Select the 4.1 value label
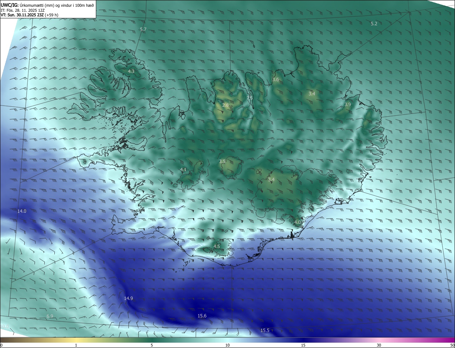Viewport: 455px width, 348px height. [x=183, y=169]
